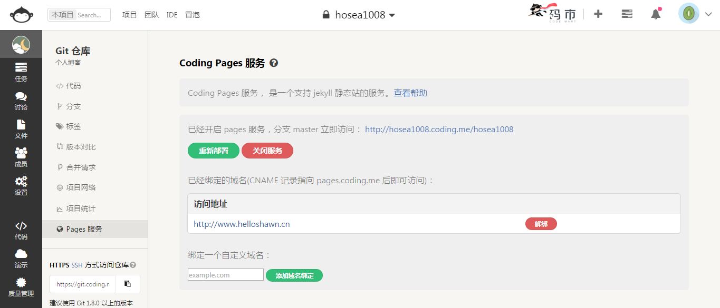Open the IDE top menu
Screen dimensions: 720x308
[x=172, y=15]
